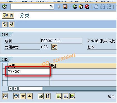
Task: Select the row marker for ZYK001
Action: coord(5,72)
